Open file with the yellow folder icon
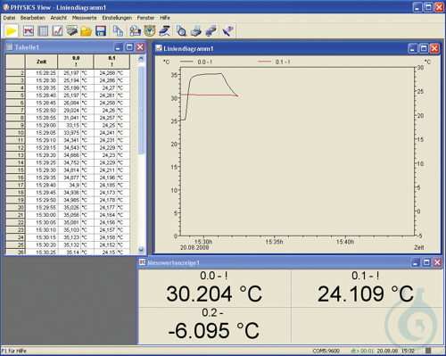This screenshot has width=446, height=356. point(87,31)
